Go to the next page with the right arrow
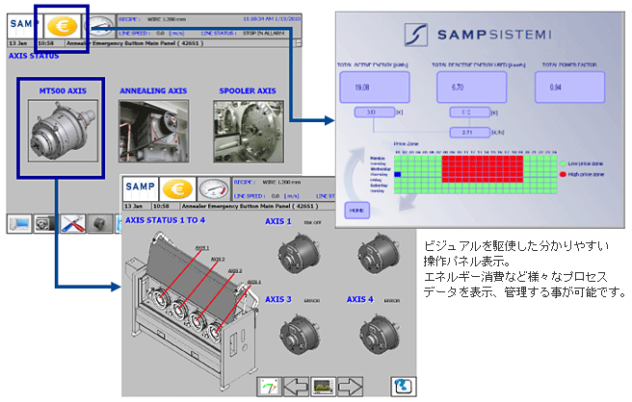Screen dimensions: 632x402 point(350,387)
